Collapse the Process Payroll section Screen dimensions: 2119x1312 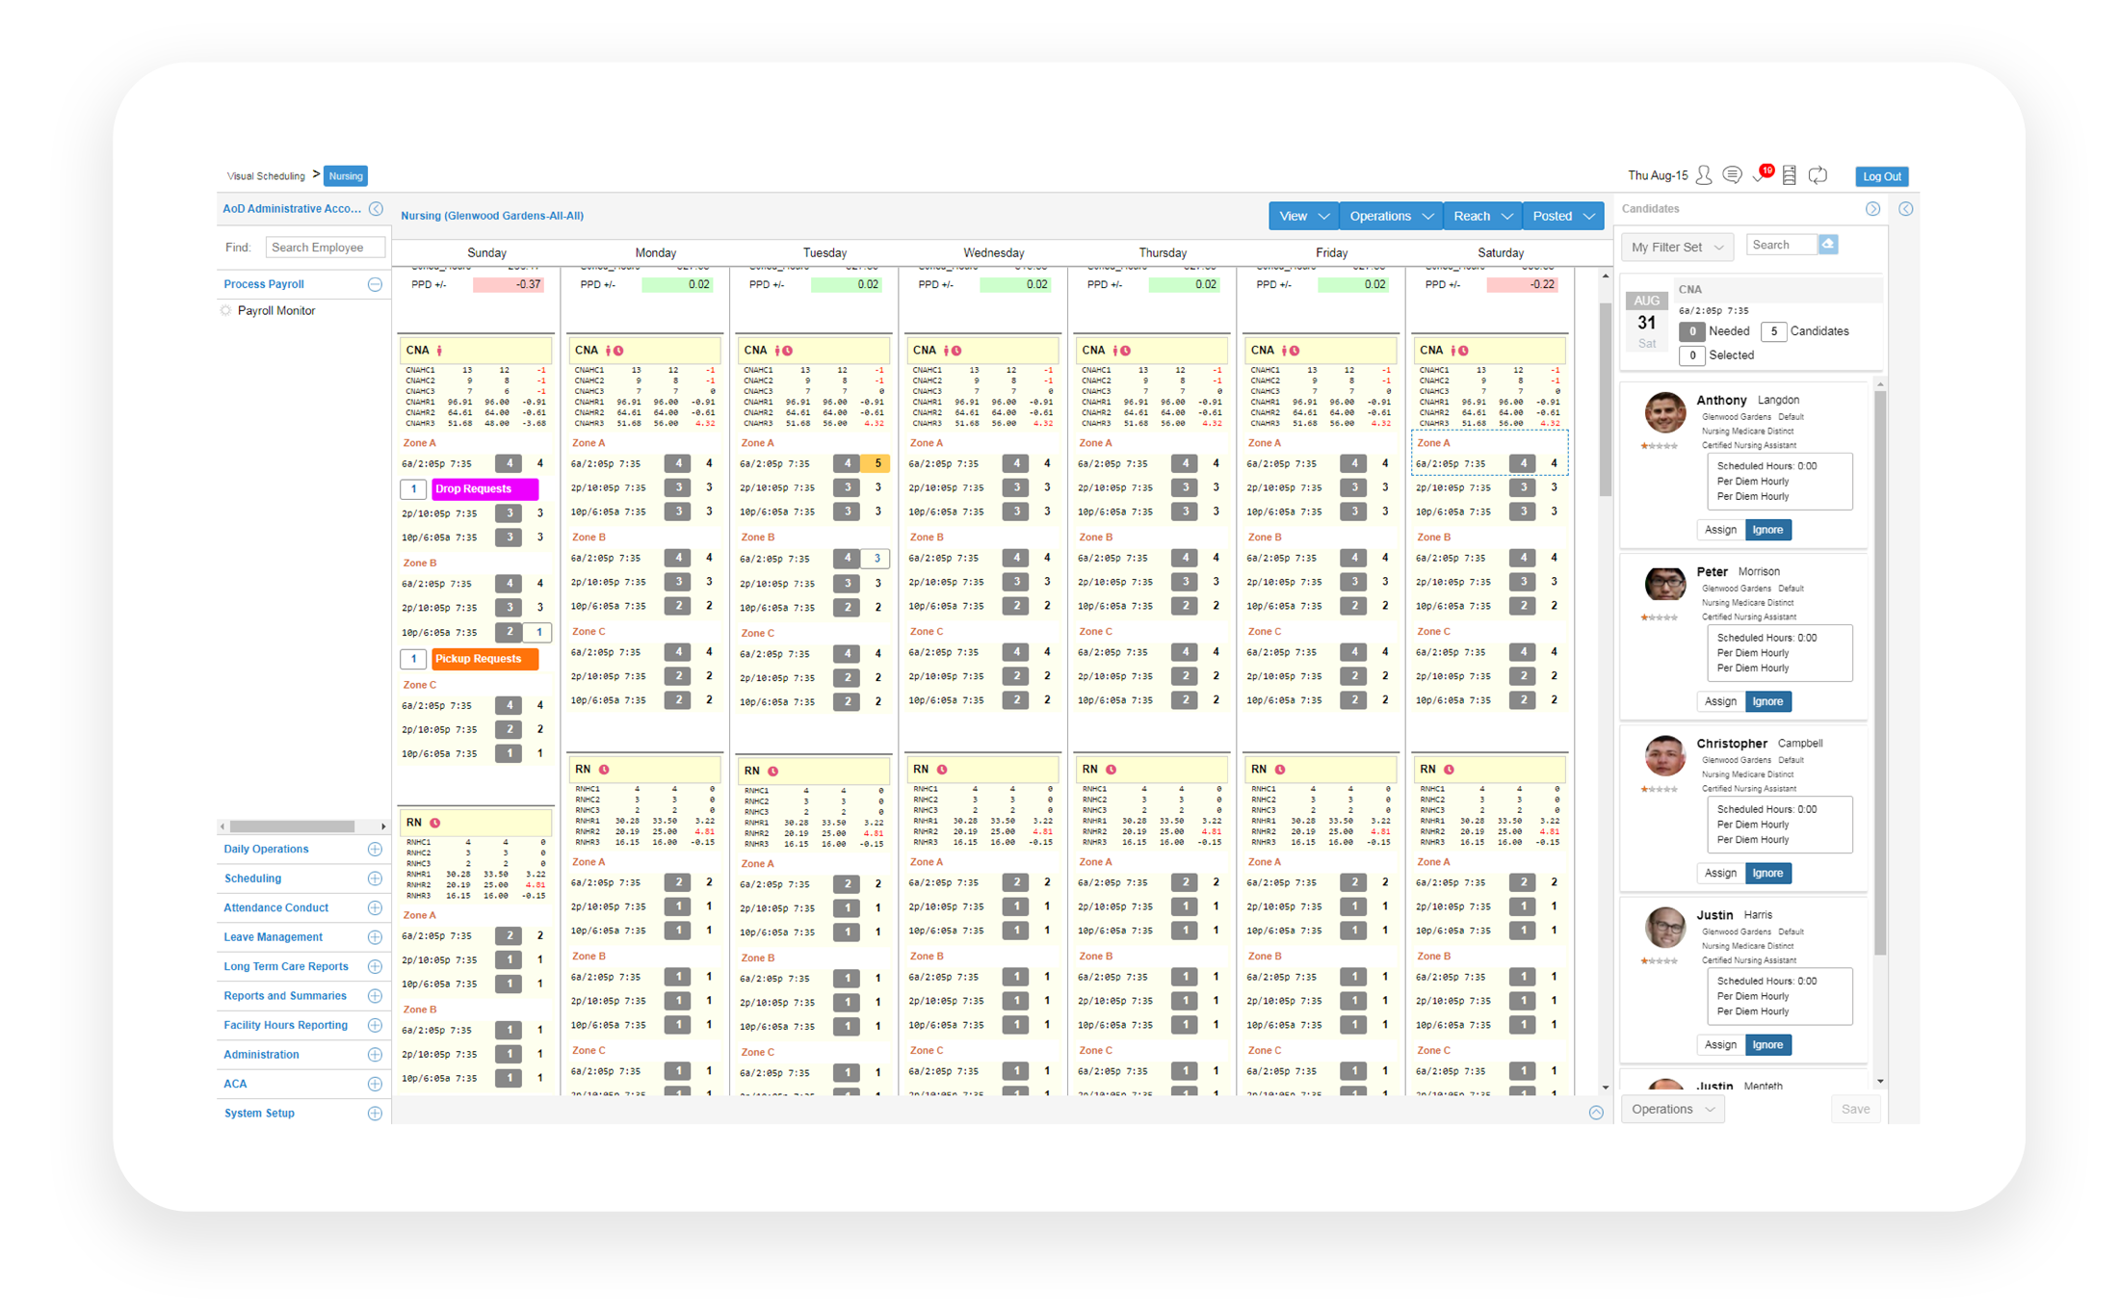pyautogui.click(x=375, y=284)
